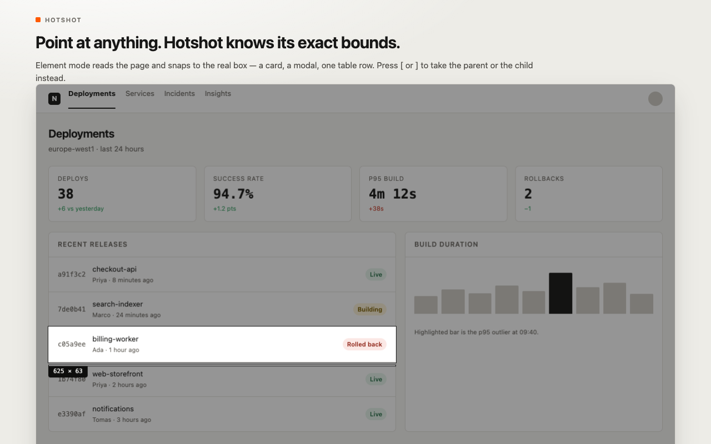Select the black highlighted bar in Build Duration

[x=560, y=294]
